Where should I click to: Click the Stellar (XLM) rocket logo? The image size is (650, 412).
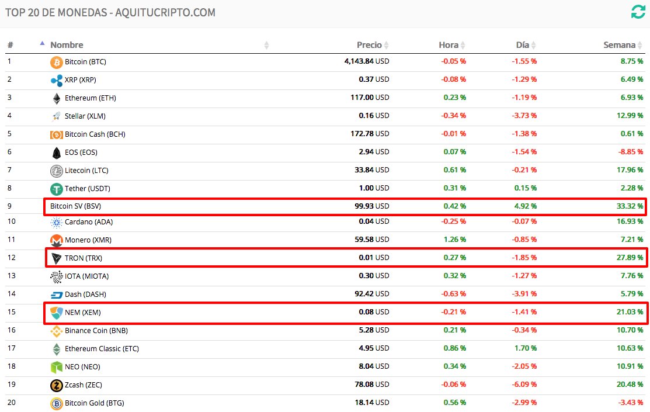click(57, 117)
